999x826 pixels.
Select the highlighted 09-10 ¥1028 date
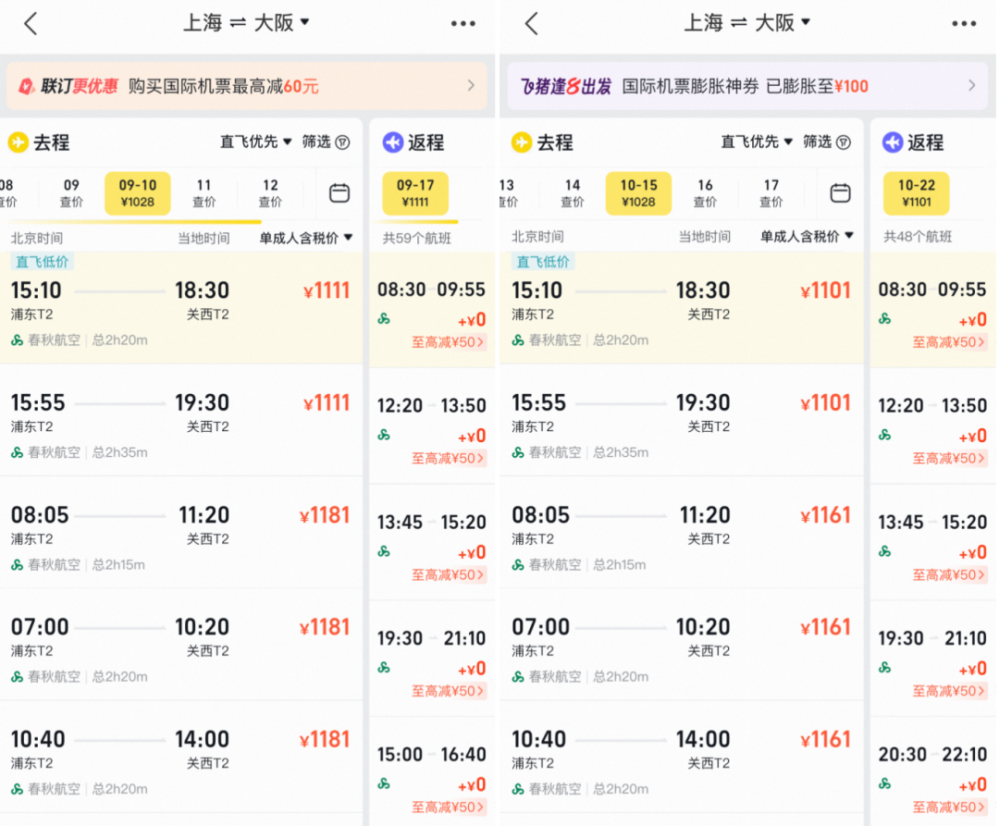137,193
